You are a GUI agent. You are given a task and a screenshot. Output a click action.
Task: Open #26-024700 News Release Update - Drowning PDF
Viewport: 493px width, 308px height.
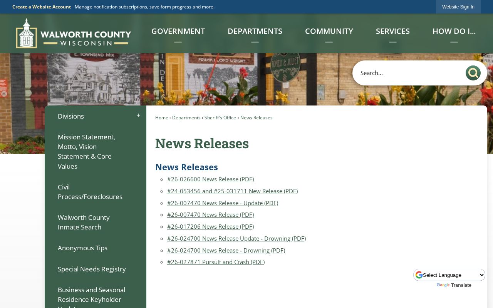point(236,238)
